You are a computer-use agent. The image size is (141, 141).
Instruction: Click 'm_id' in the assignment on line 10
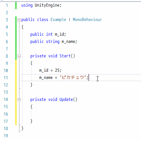(x=44, y=70)
